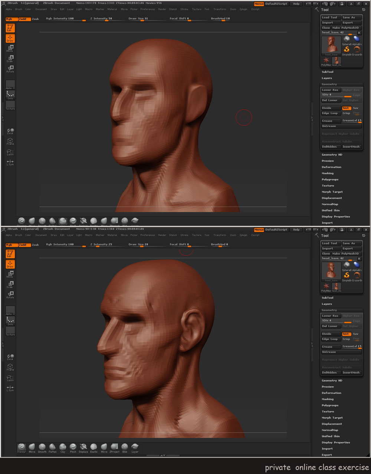Open the Transform menu in the upper window
Screen dimensions: 371x474
[220, 9]
